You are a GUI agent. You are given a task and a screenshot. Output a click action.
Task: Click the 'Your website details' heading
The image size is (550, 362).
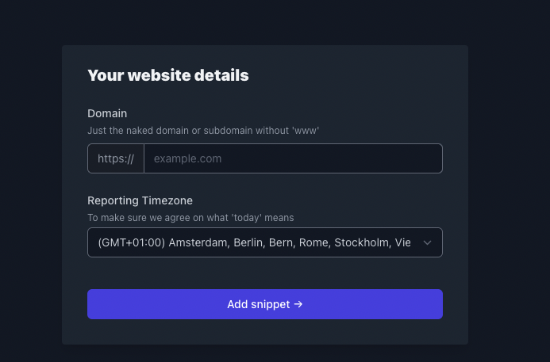pyautogui.click(x=168, y=75)
